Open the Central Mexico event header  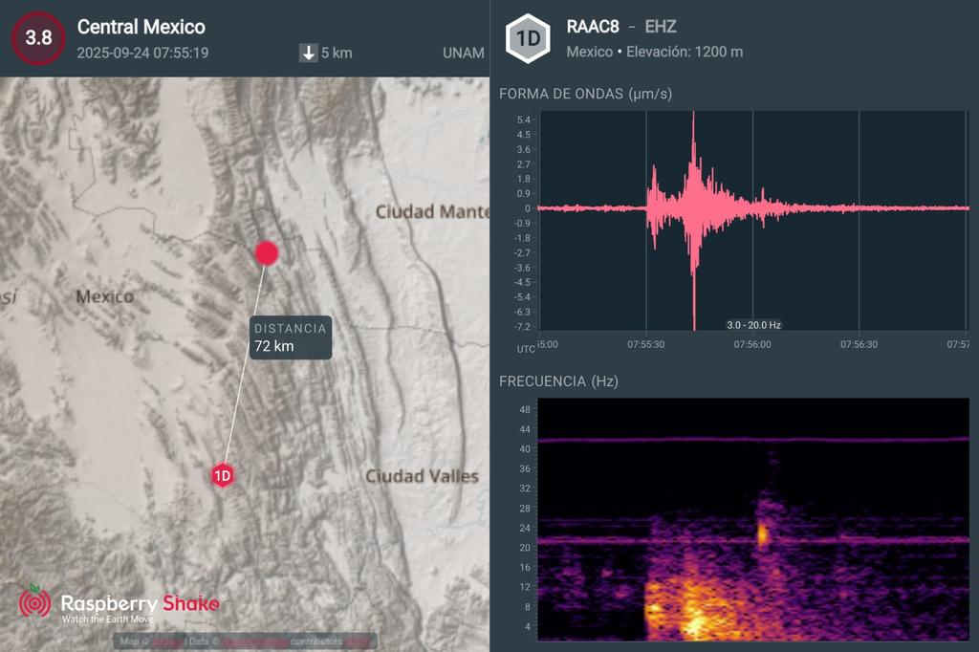coord(142,28)
